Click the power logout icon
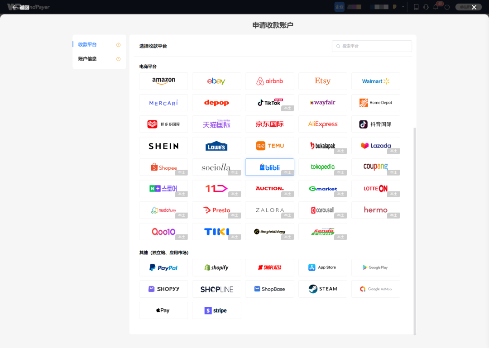The height and width of the screenshot is (348, 489). pos(447,7)
